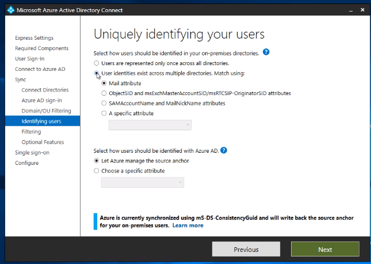
Task: Close the Azure AD Connect window
Action: click(x=362, y=10)
